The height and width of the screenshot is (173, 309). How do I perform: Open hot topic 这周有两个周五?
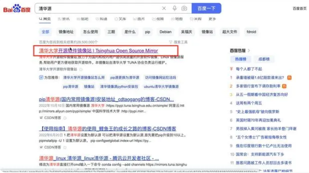249,103
